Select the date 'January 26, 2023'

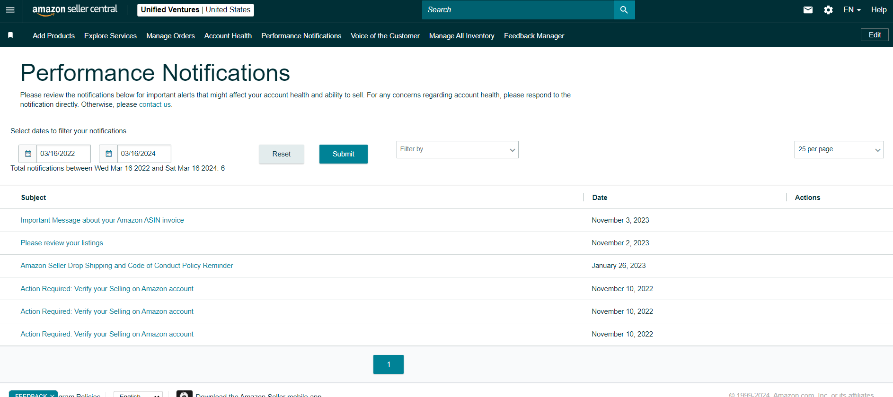(x=619, y=266)
